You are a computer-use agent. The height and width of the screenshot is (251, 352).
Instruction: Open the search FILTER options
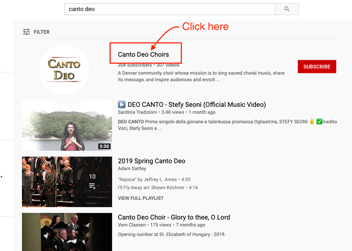click(37, 32)
